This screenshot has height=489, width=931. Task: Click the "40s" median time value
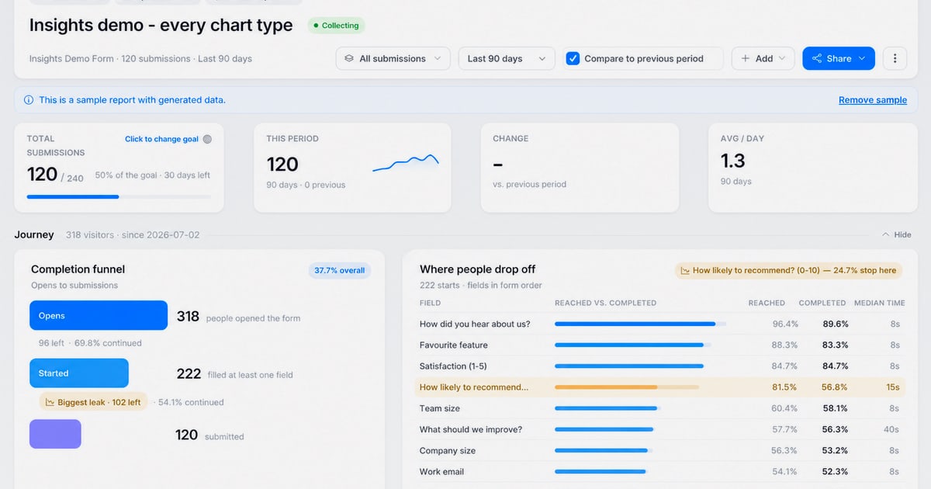891,429
